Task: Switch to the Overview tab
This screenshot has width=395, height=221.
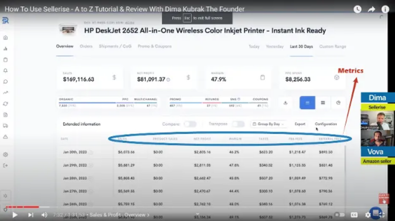Action: [x=65, y=46]
